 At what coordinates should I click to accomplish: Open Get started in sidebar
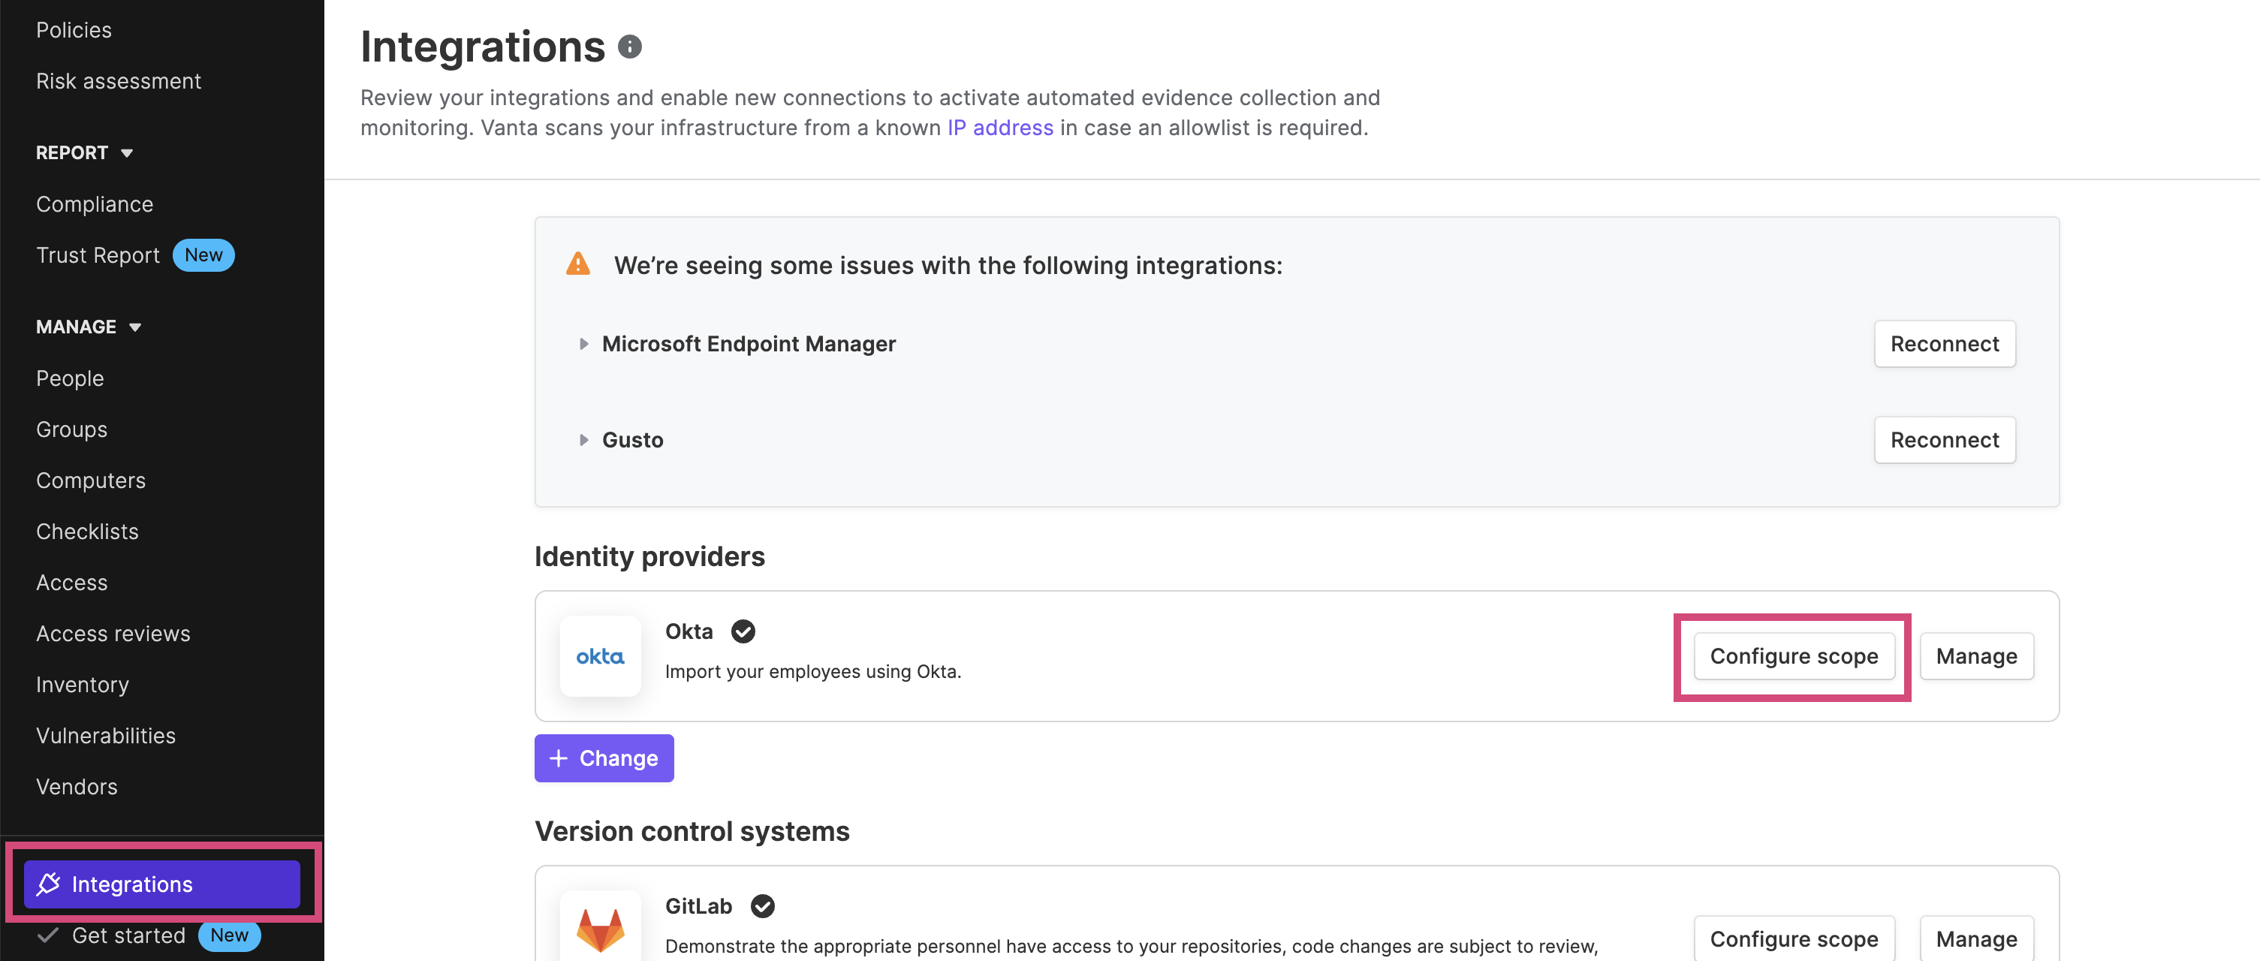(x=128, y=935)
